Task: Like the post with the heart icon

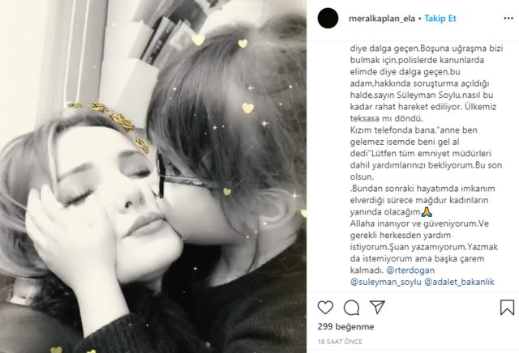Action: 325,308
